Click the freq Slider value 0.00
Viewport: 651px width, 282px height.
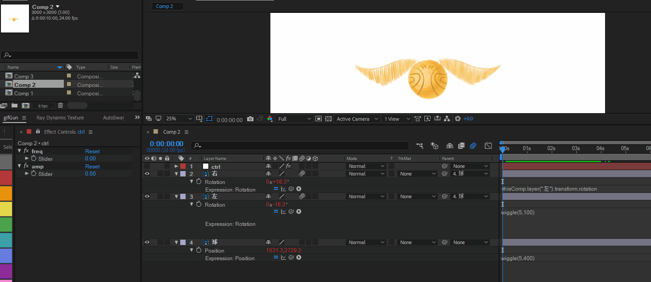[x=90, y=159]
